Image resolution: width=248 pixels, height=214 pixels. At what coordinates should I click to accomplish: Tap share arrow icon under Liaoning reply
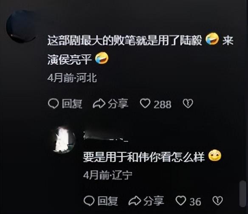tap(135, 201)
